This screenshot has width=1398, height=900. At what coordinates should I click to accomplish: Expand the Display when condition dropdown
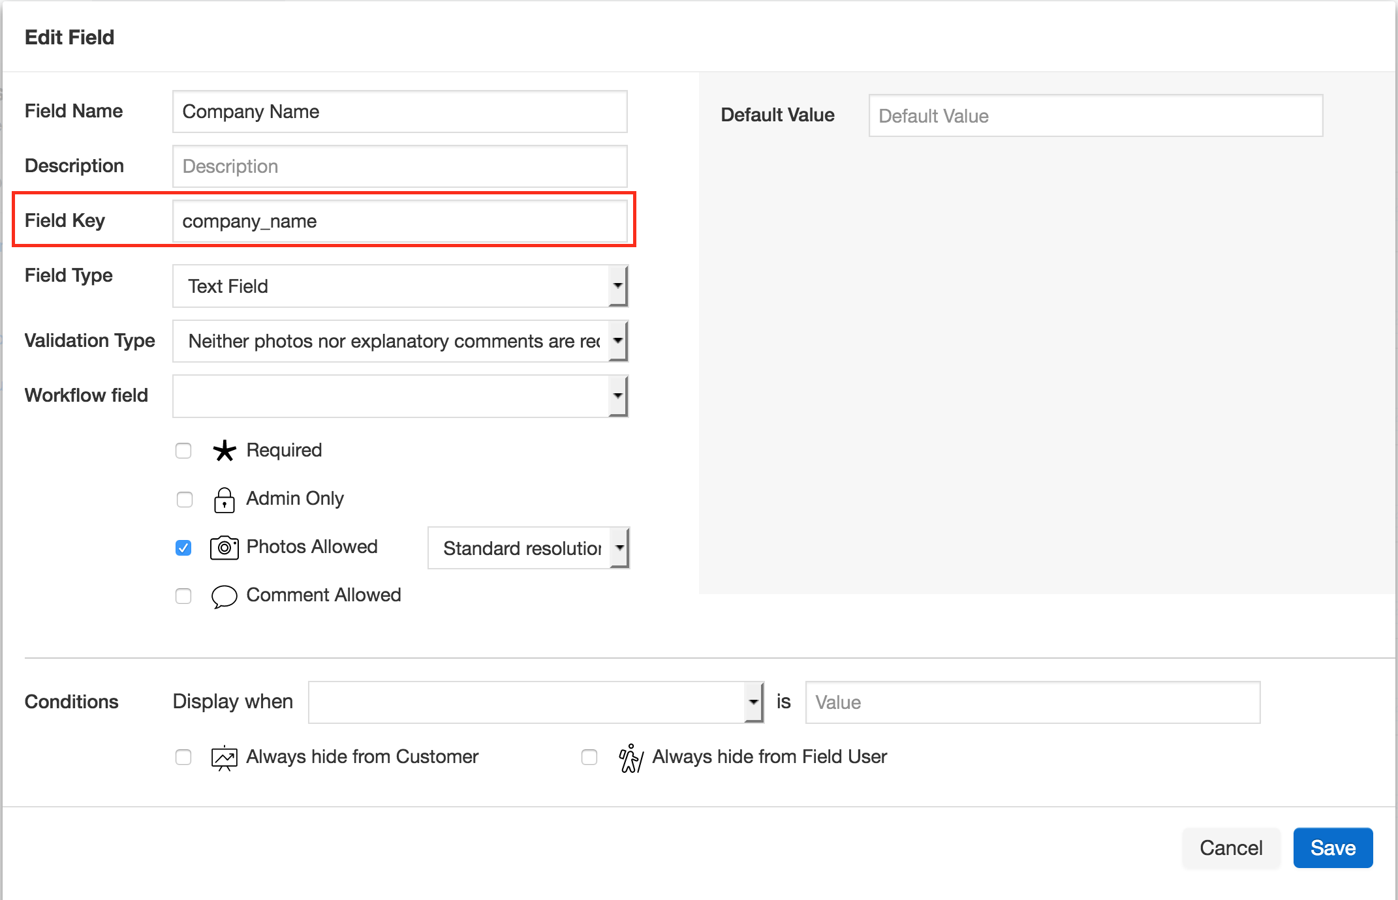(535, 702)
